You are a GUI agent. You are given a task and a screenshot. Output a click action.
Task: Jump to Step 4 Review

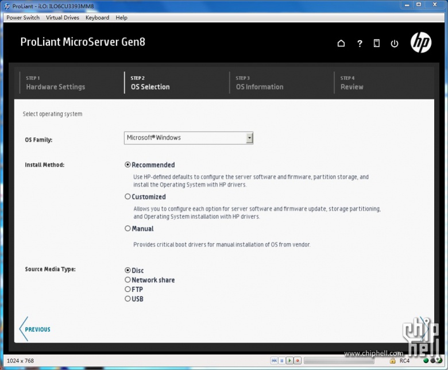(352, 83)
